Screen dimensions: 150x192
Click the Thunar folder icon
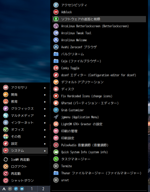(56, 173)
